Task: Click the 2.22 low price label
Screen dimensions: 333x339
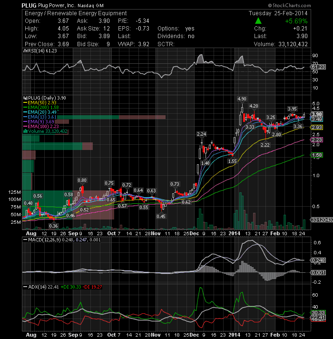Action: [265, 145]
